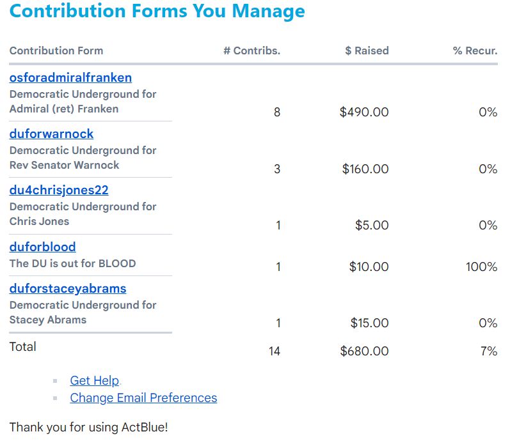Click the Thank you for using ActBlue text
510x441 pixels.
point(88,427)
